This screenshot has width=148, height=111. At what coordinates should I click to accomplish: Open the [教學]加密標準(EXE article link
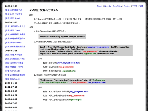14,10
